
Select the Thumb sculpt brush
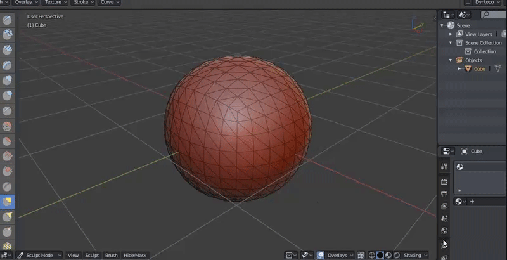[7, 231]
